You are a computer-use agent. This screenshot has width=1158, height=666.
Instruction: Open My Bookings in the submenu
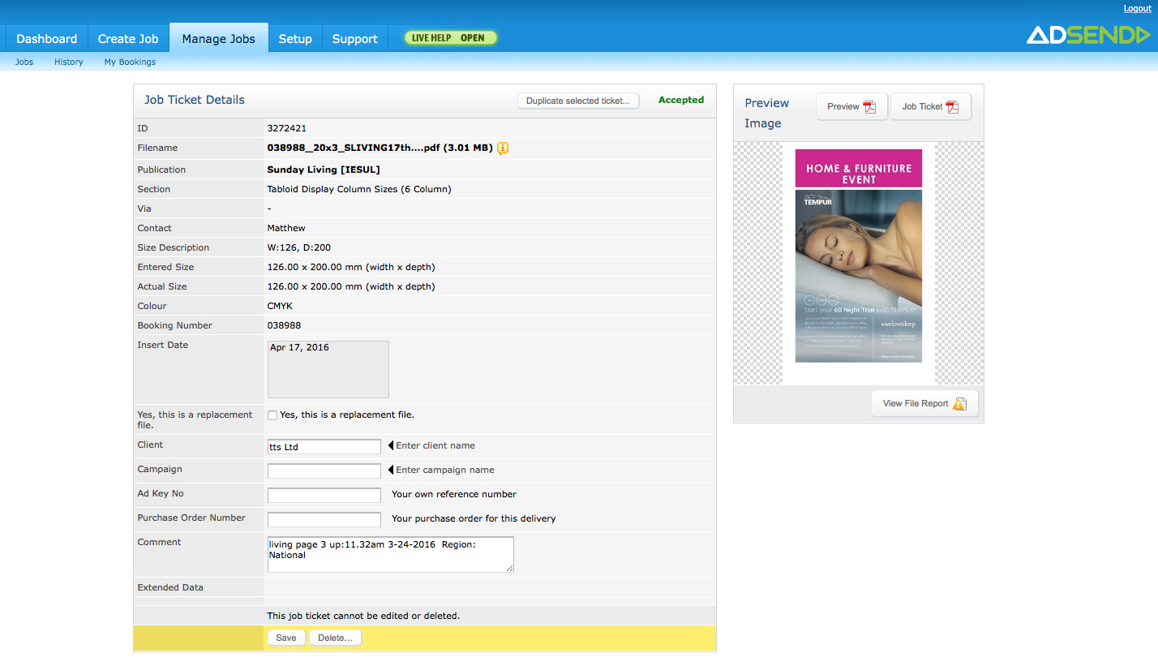(x=130, y=62)
